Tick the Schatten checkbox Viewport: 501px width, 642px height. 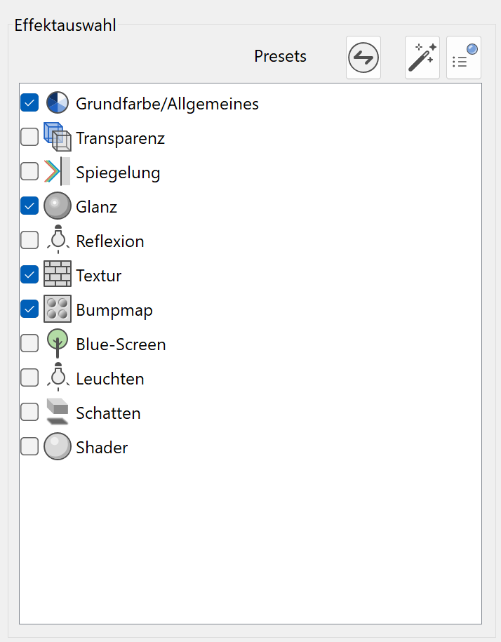tap(29, 412)
